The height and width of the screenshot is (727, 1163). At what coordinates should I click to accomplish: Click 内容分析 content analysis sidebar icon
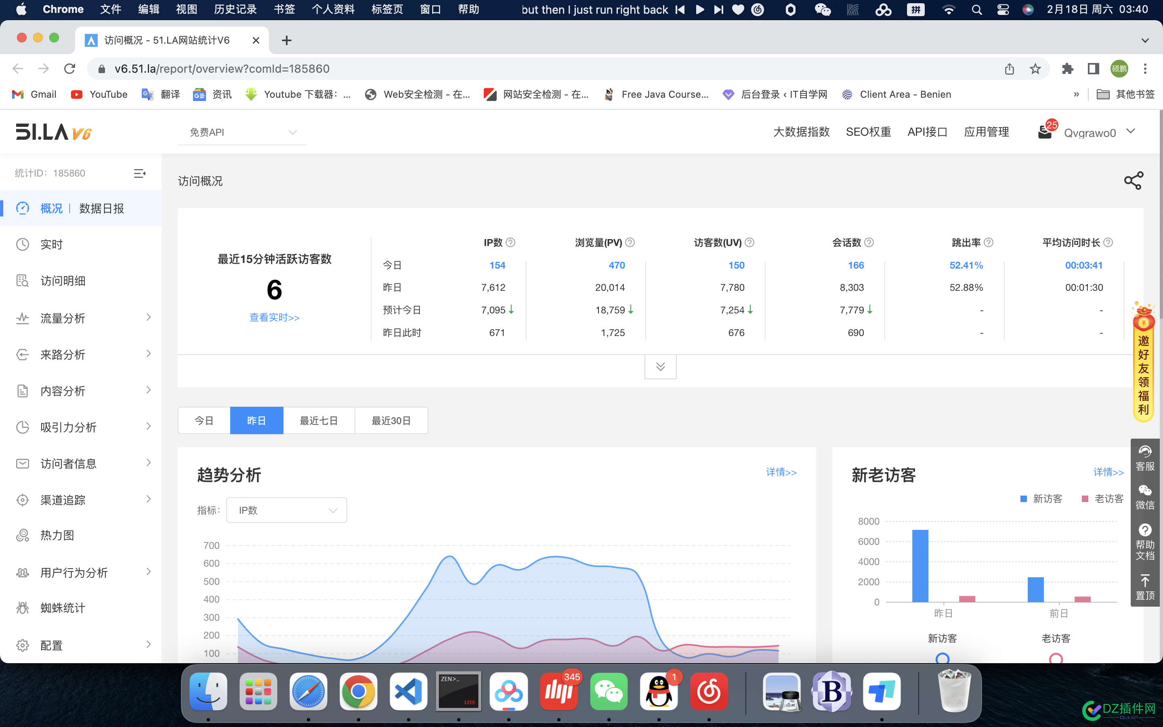(x=23, y=390)
